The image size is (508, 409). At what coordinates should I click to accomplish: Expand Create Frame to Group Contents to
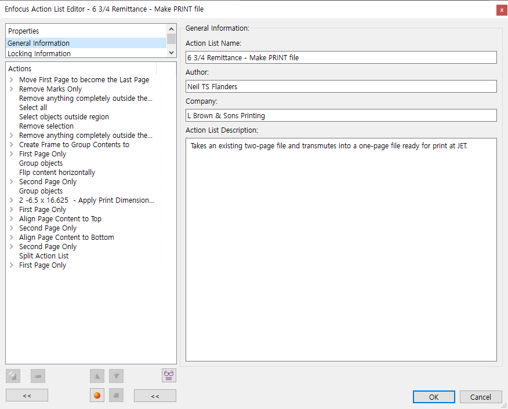12,145
